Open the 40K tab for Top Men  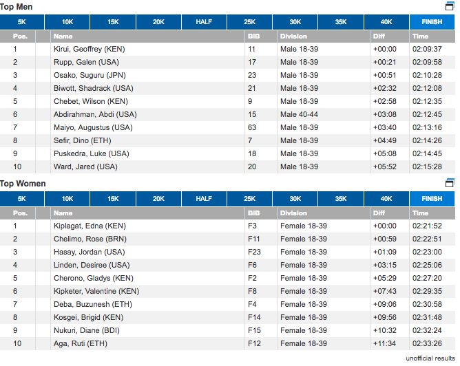[386, 22]
